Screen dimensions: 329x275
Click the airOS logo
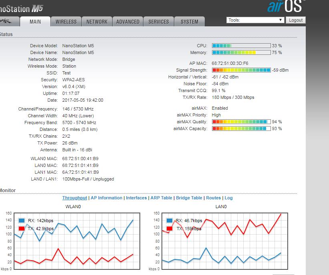point(286,6)
